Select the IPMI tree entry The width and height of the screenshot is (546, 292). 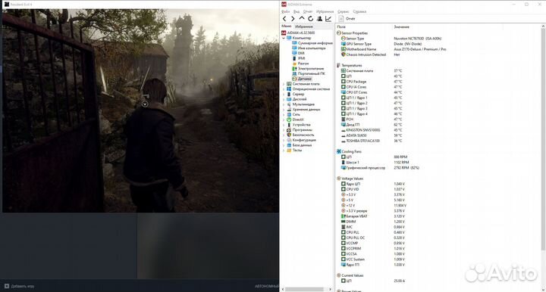click(301, 58)
